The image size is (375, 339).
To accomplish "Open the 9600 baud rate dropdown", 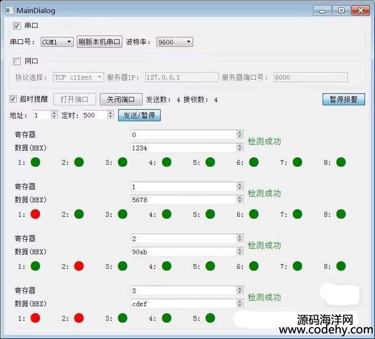I will pyautogui.click(x=174, y=42).
